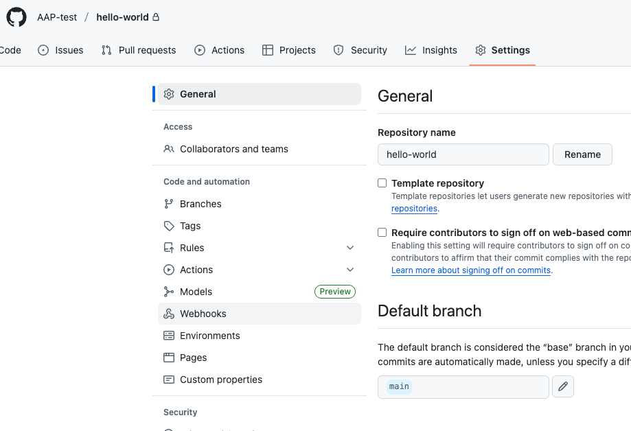
Task: Select Collaborators and teams in sidebar
Action: [233, 149]
